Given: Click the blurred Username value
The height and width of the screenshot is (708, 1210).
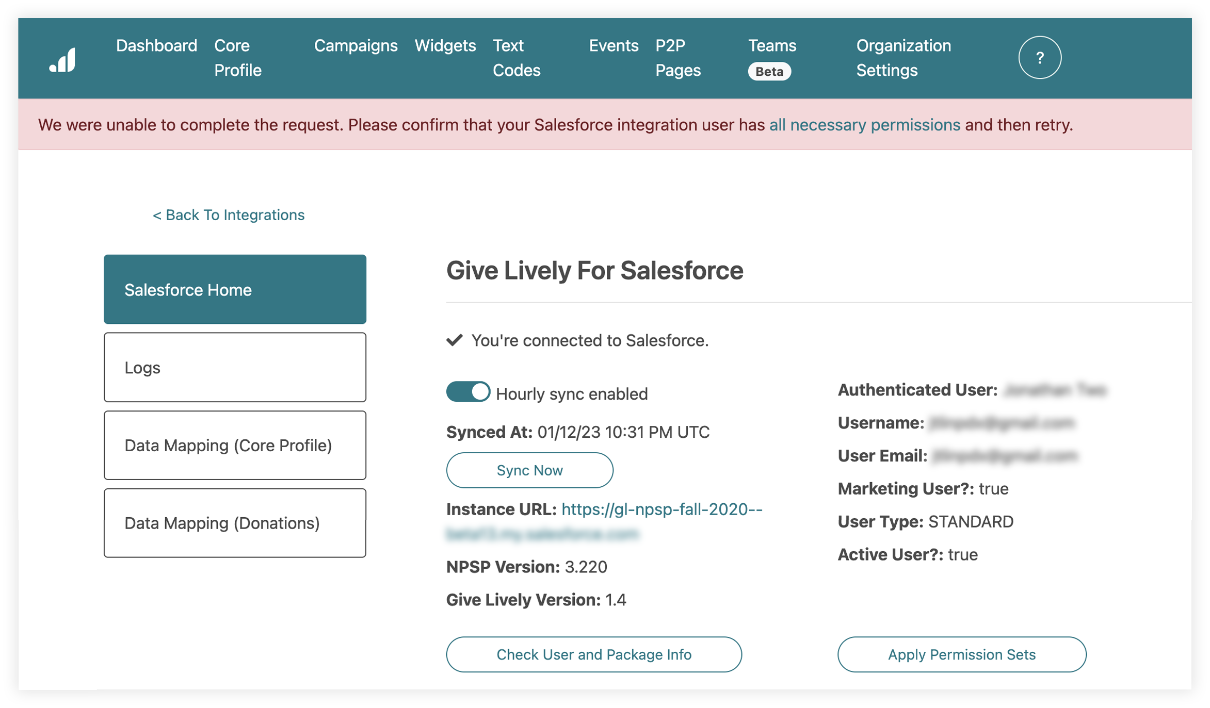Looking at the screenshot, I should pyautogui.click(x=1002, y=423).
